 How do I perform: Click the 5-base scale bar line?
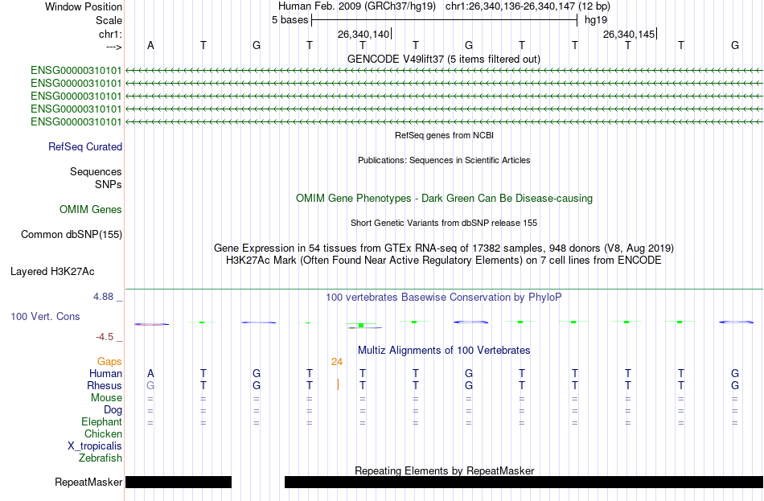(x=445, y=20)
